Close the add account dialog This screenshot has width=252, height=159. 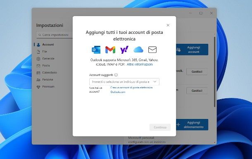[168, 25]
